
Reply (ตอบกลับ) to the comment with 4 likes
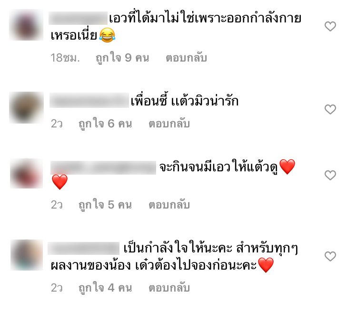[169, 288]
